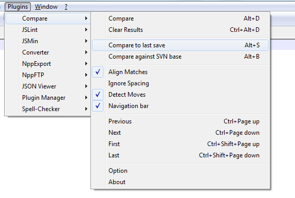Open the ? help menu
The width and height of the screenshot is (295, 198).
(66, 7)
